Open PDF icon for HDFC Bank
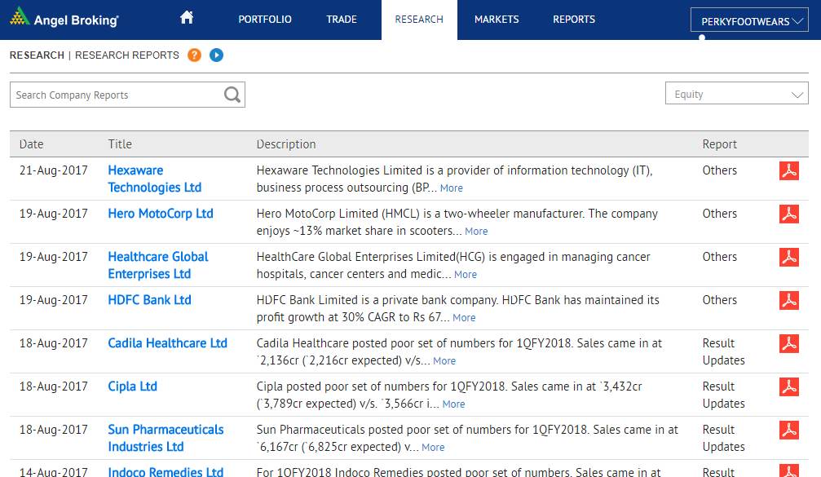Screen dimensions: 821x477 [788, 301]
